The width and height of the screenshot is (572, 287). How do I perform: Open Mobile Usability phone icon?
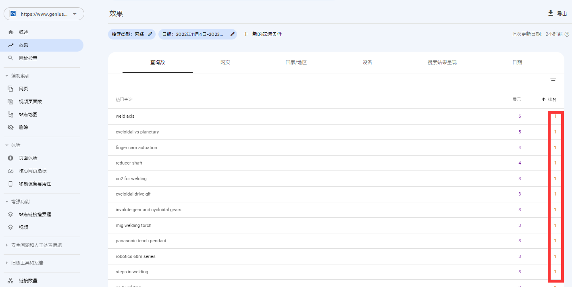point(11,184)
